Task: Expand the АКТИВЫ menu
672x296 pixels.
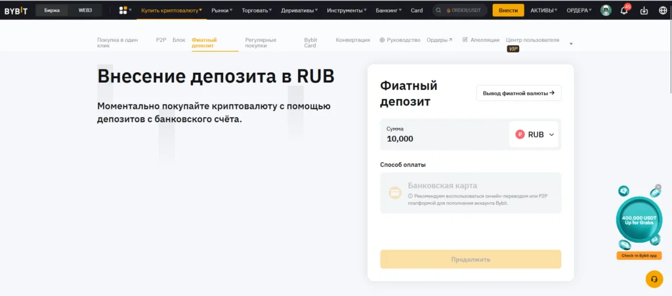Action: (x=544, y=11)
